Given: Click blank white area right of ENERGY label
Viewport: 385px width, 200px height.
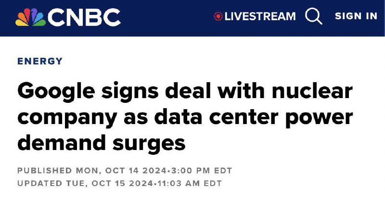Looking at the screenshot, I should tap(221, 61).
